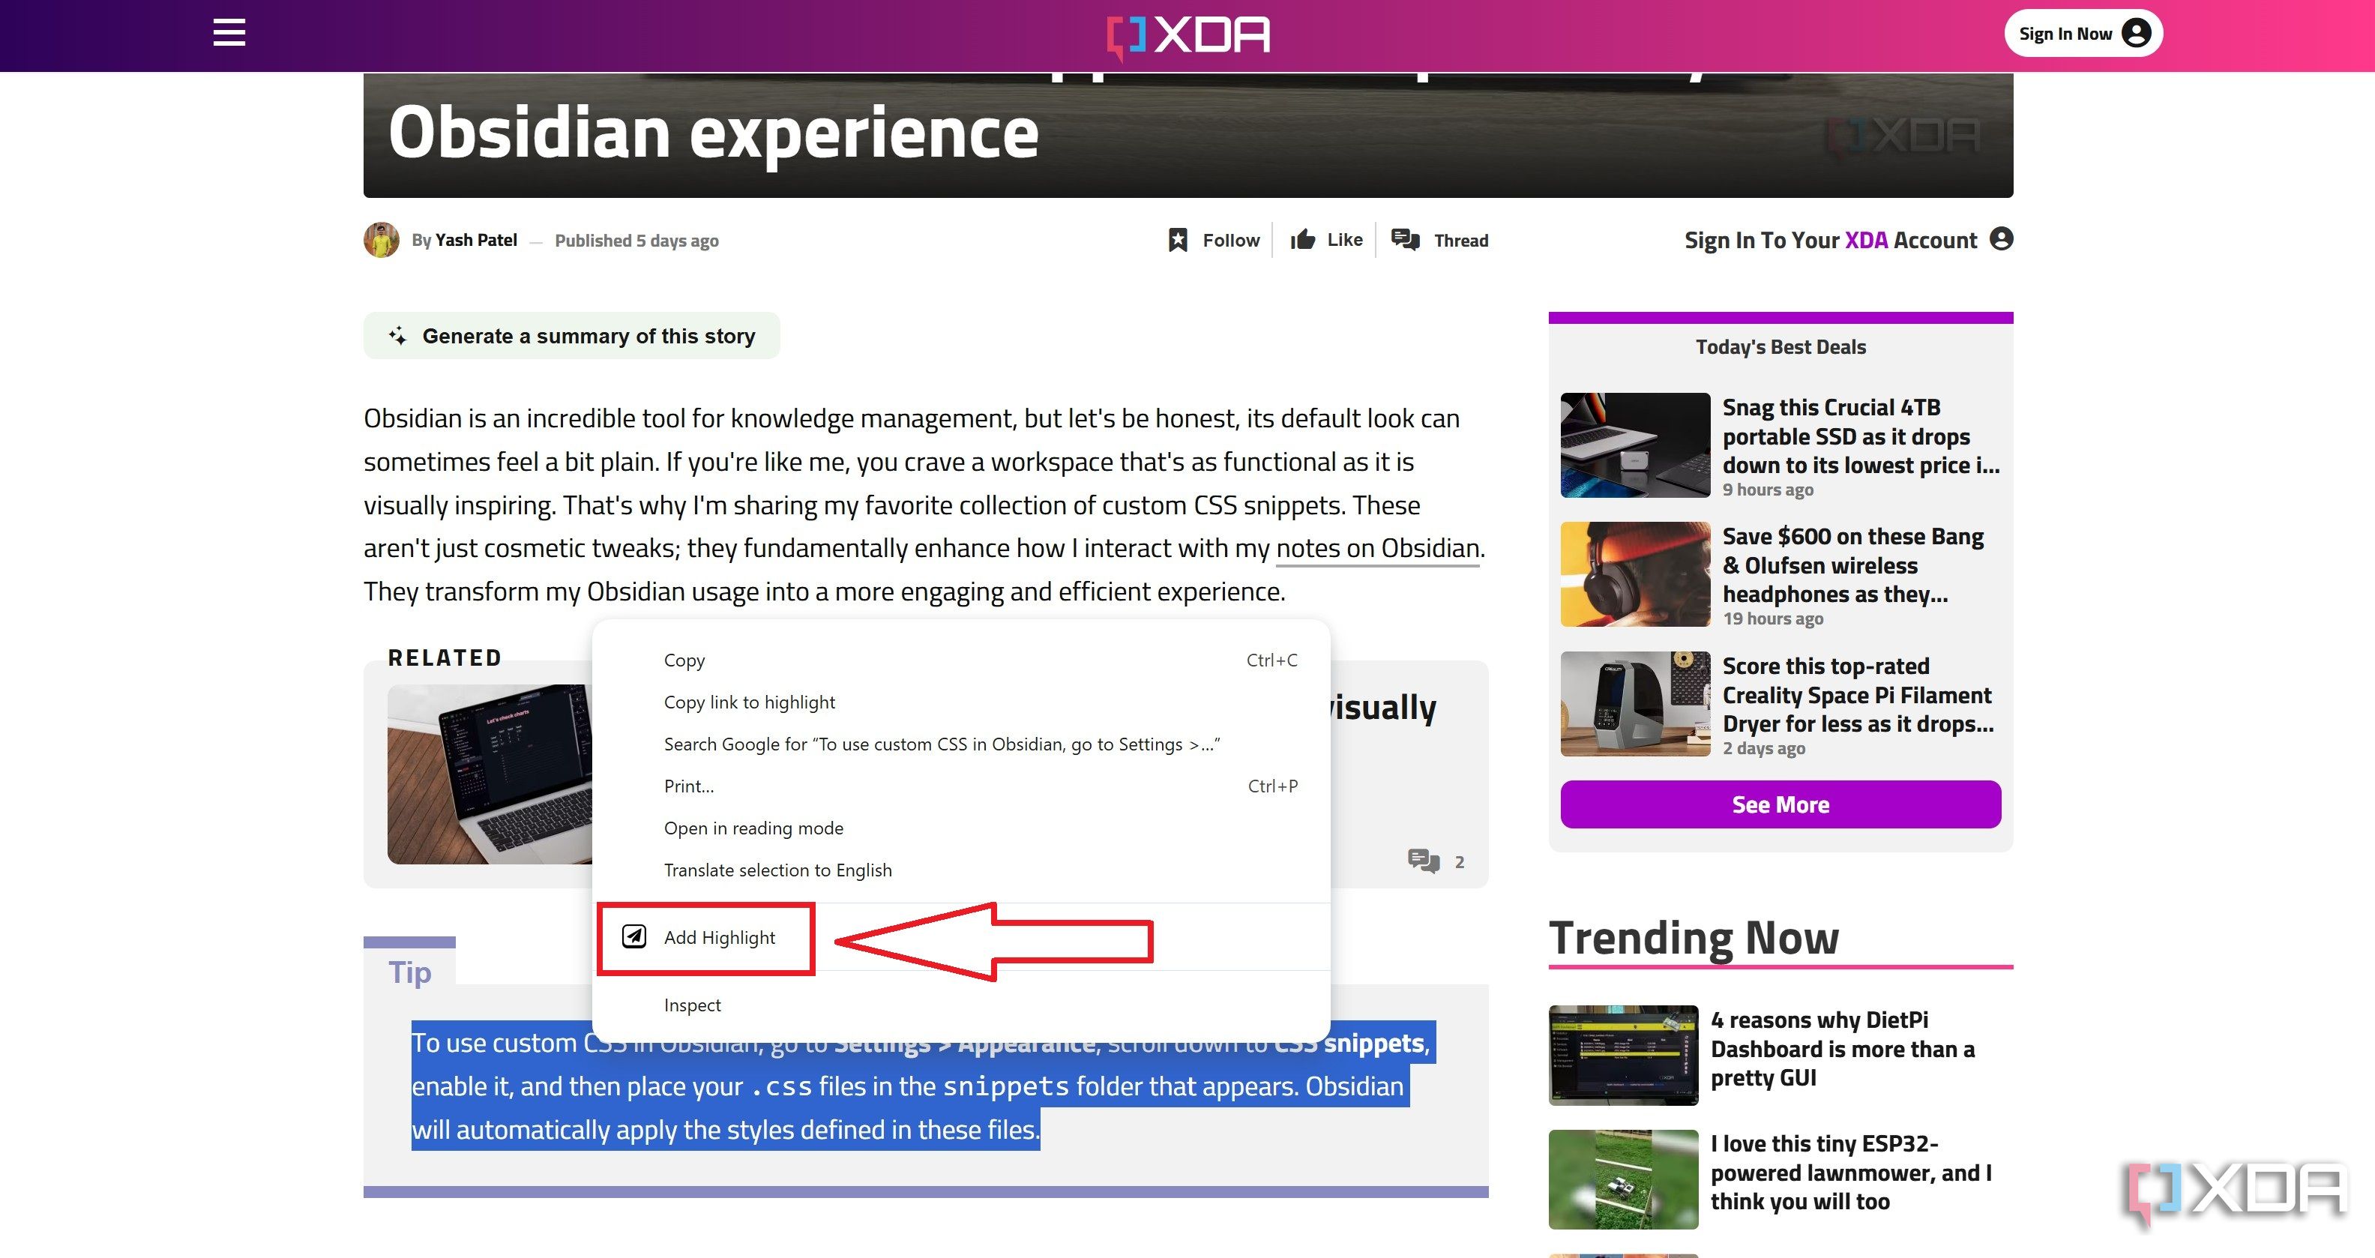Open the Crucial 4TB portable SSD deal
2375x1258 pixels.
pyautogui.click(x=1861, y=436)
